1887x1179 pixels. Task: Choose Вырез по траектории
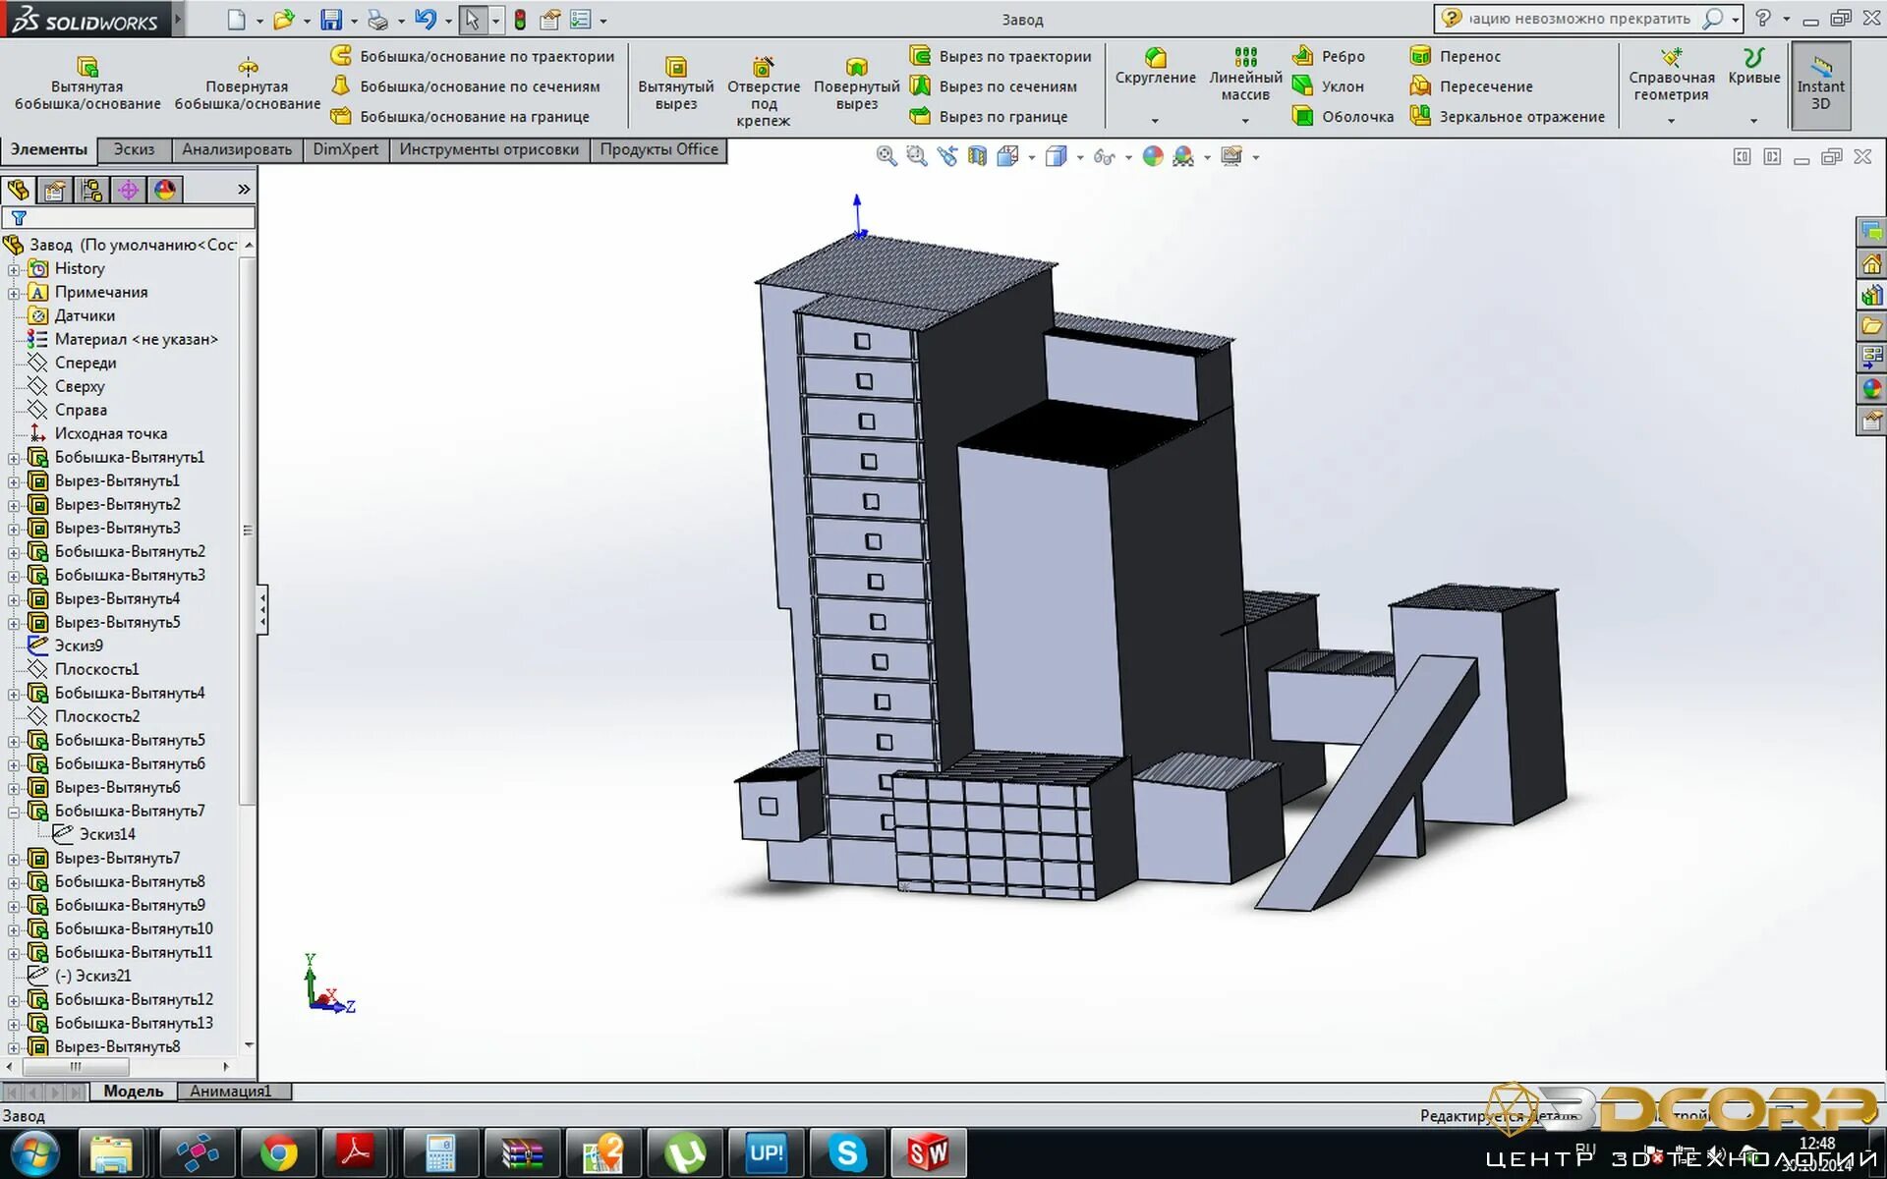click(1001, 56)
